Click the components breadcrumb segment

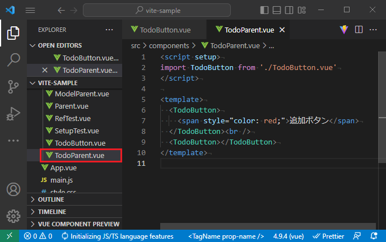click(169, 46)
